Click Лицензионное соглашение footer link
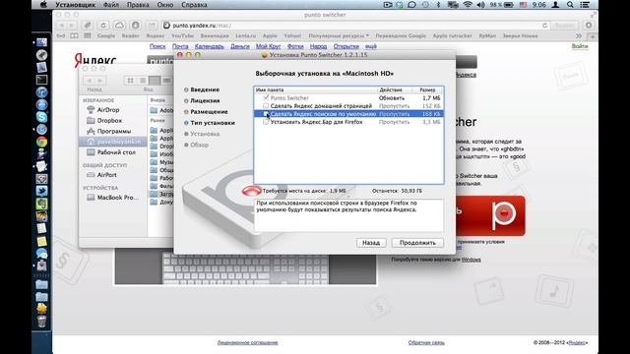The width and height of the screenshot is (630, 354). tap(247, 342)
